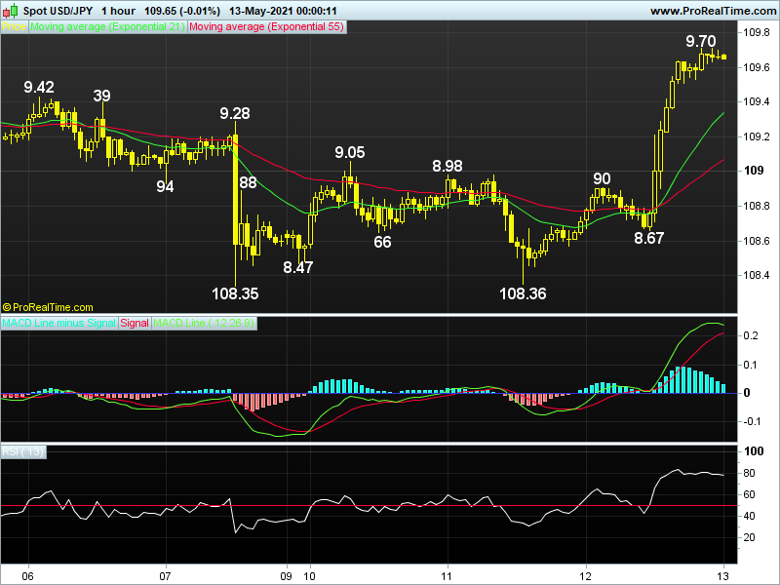The image size is (780, 585).
Task: Click the 0.1 MACD axis value
Action: (x=751, y=365)
